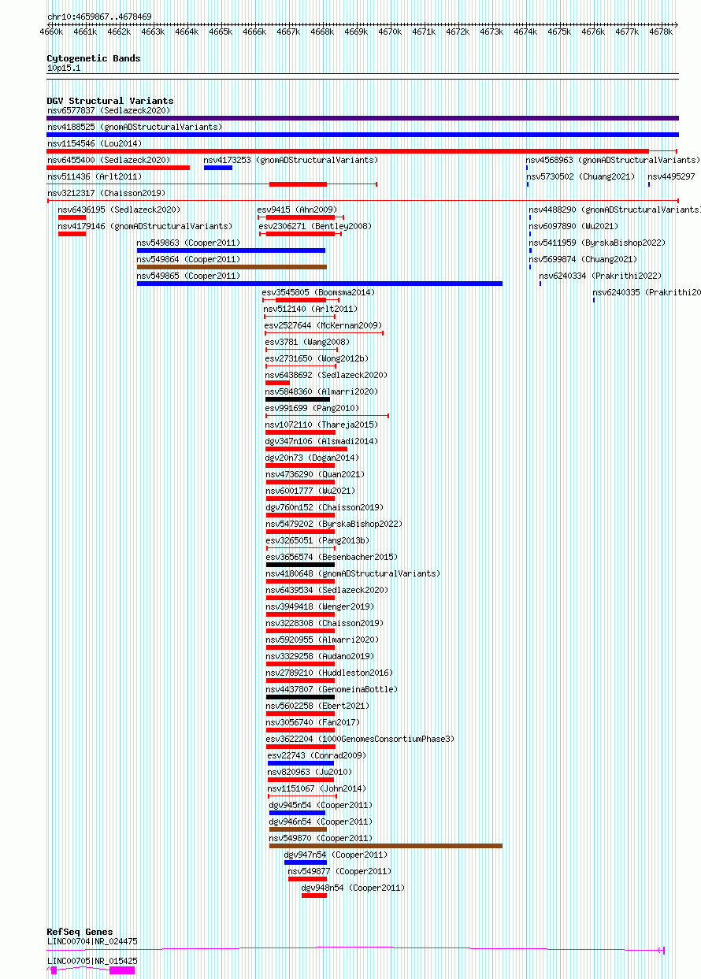701x979 pixels.
Task: Click the brown bar of nsv549864
Action: tap(232, 267)
